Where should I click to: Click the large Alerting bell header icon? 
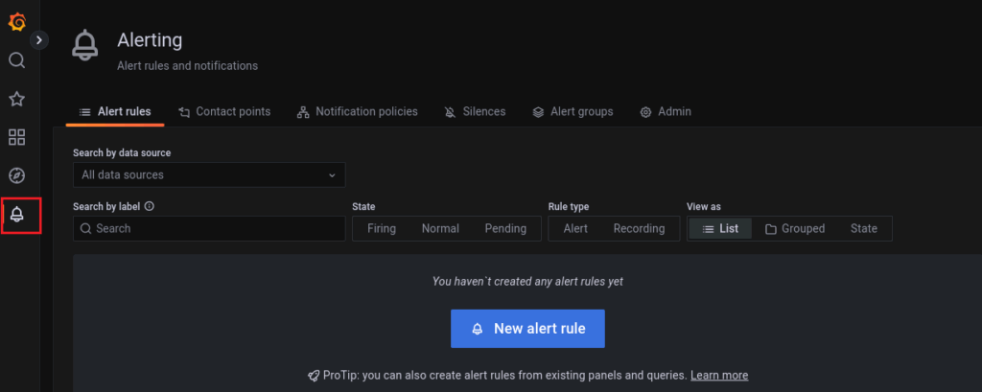click(85, 46)
